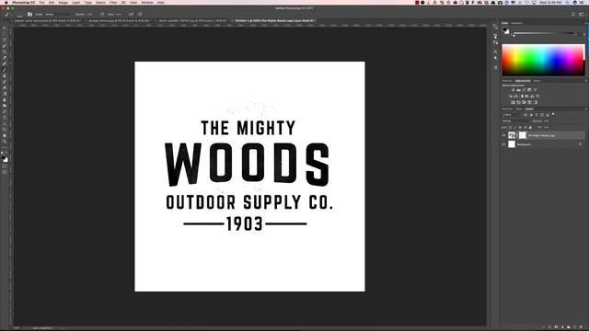This screenshot has height=331, width=589.
Task: Click the logo layer's mask thumbnail
Action: pos(523,135)
